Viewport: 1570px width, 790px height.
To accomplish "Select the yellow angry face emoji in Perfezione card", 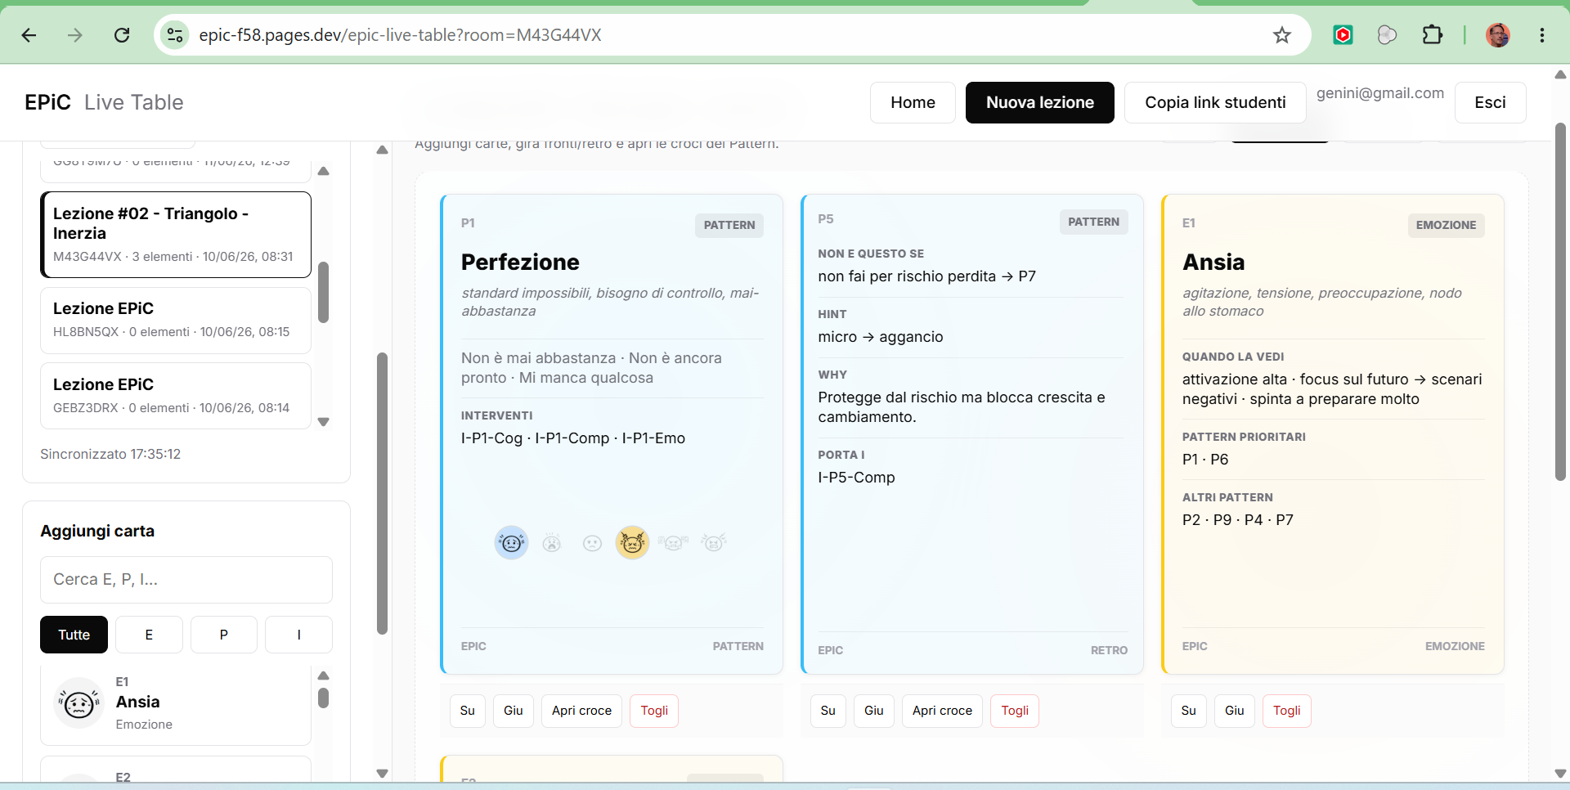I will [632, 542].
